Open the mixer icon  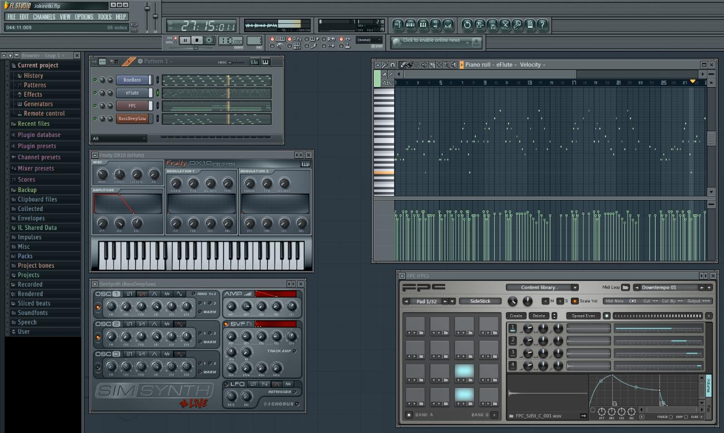click(x=449, y=25)
